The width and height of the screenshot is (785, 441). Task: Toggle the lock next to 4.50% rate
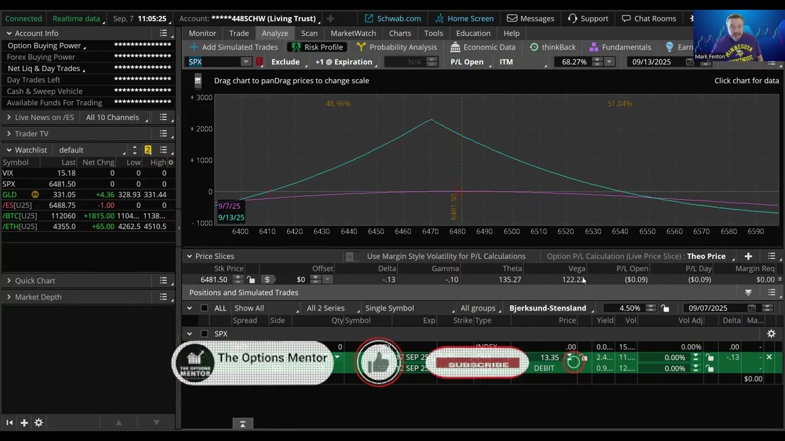(666, 308)
